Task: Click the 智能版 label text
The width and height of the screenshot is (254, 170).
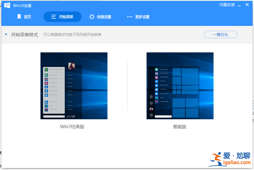Action: point(180,127)
